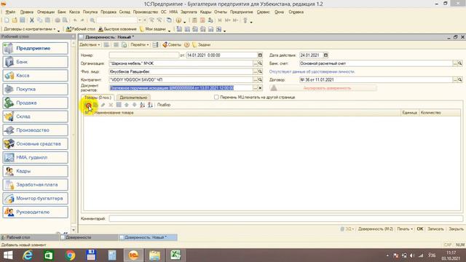Open the Отчеты menu

tap(220, 12)
